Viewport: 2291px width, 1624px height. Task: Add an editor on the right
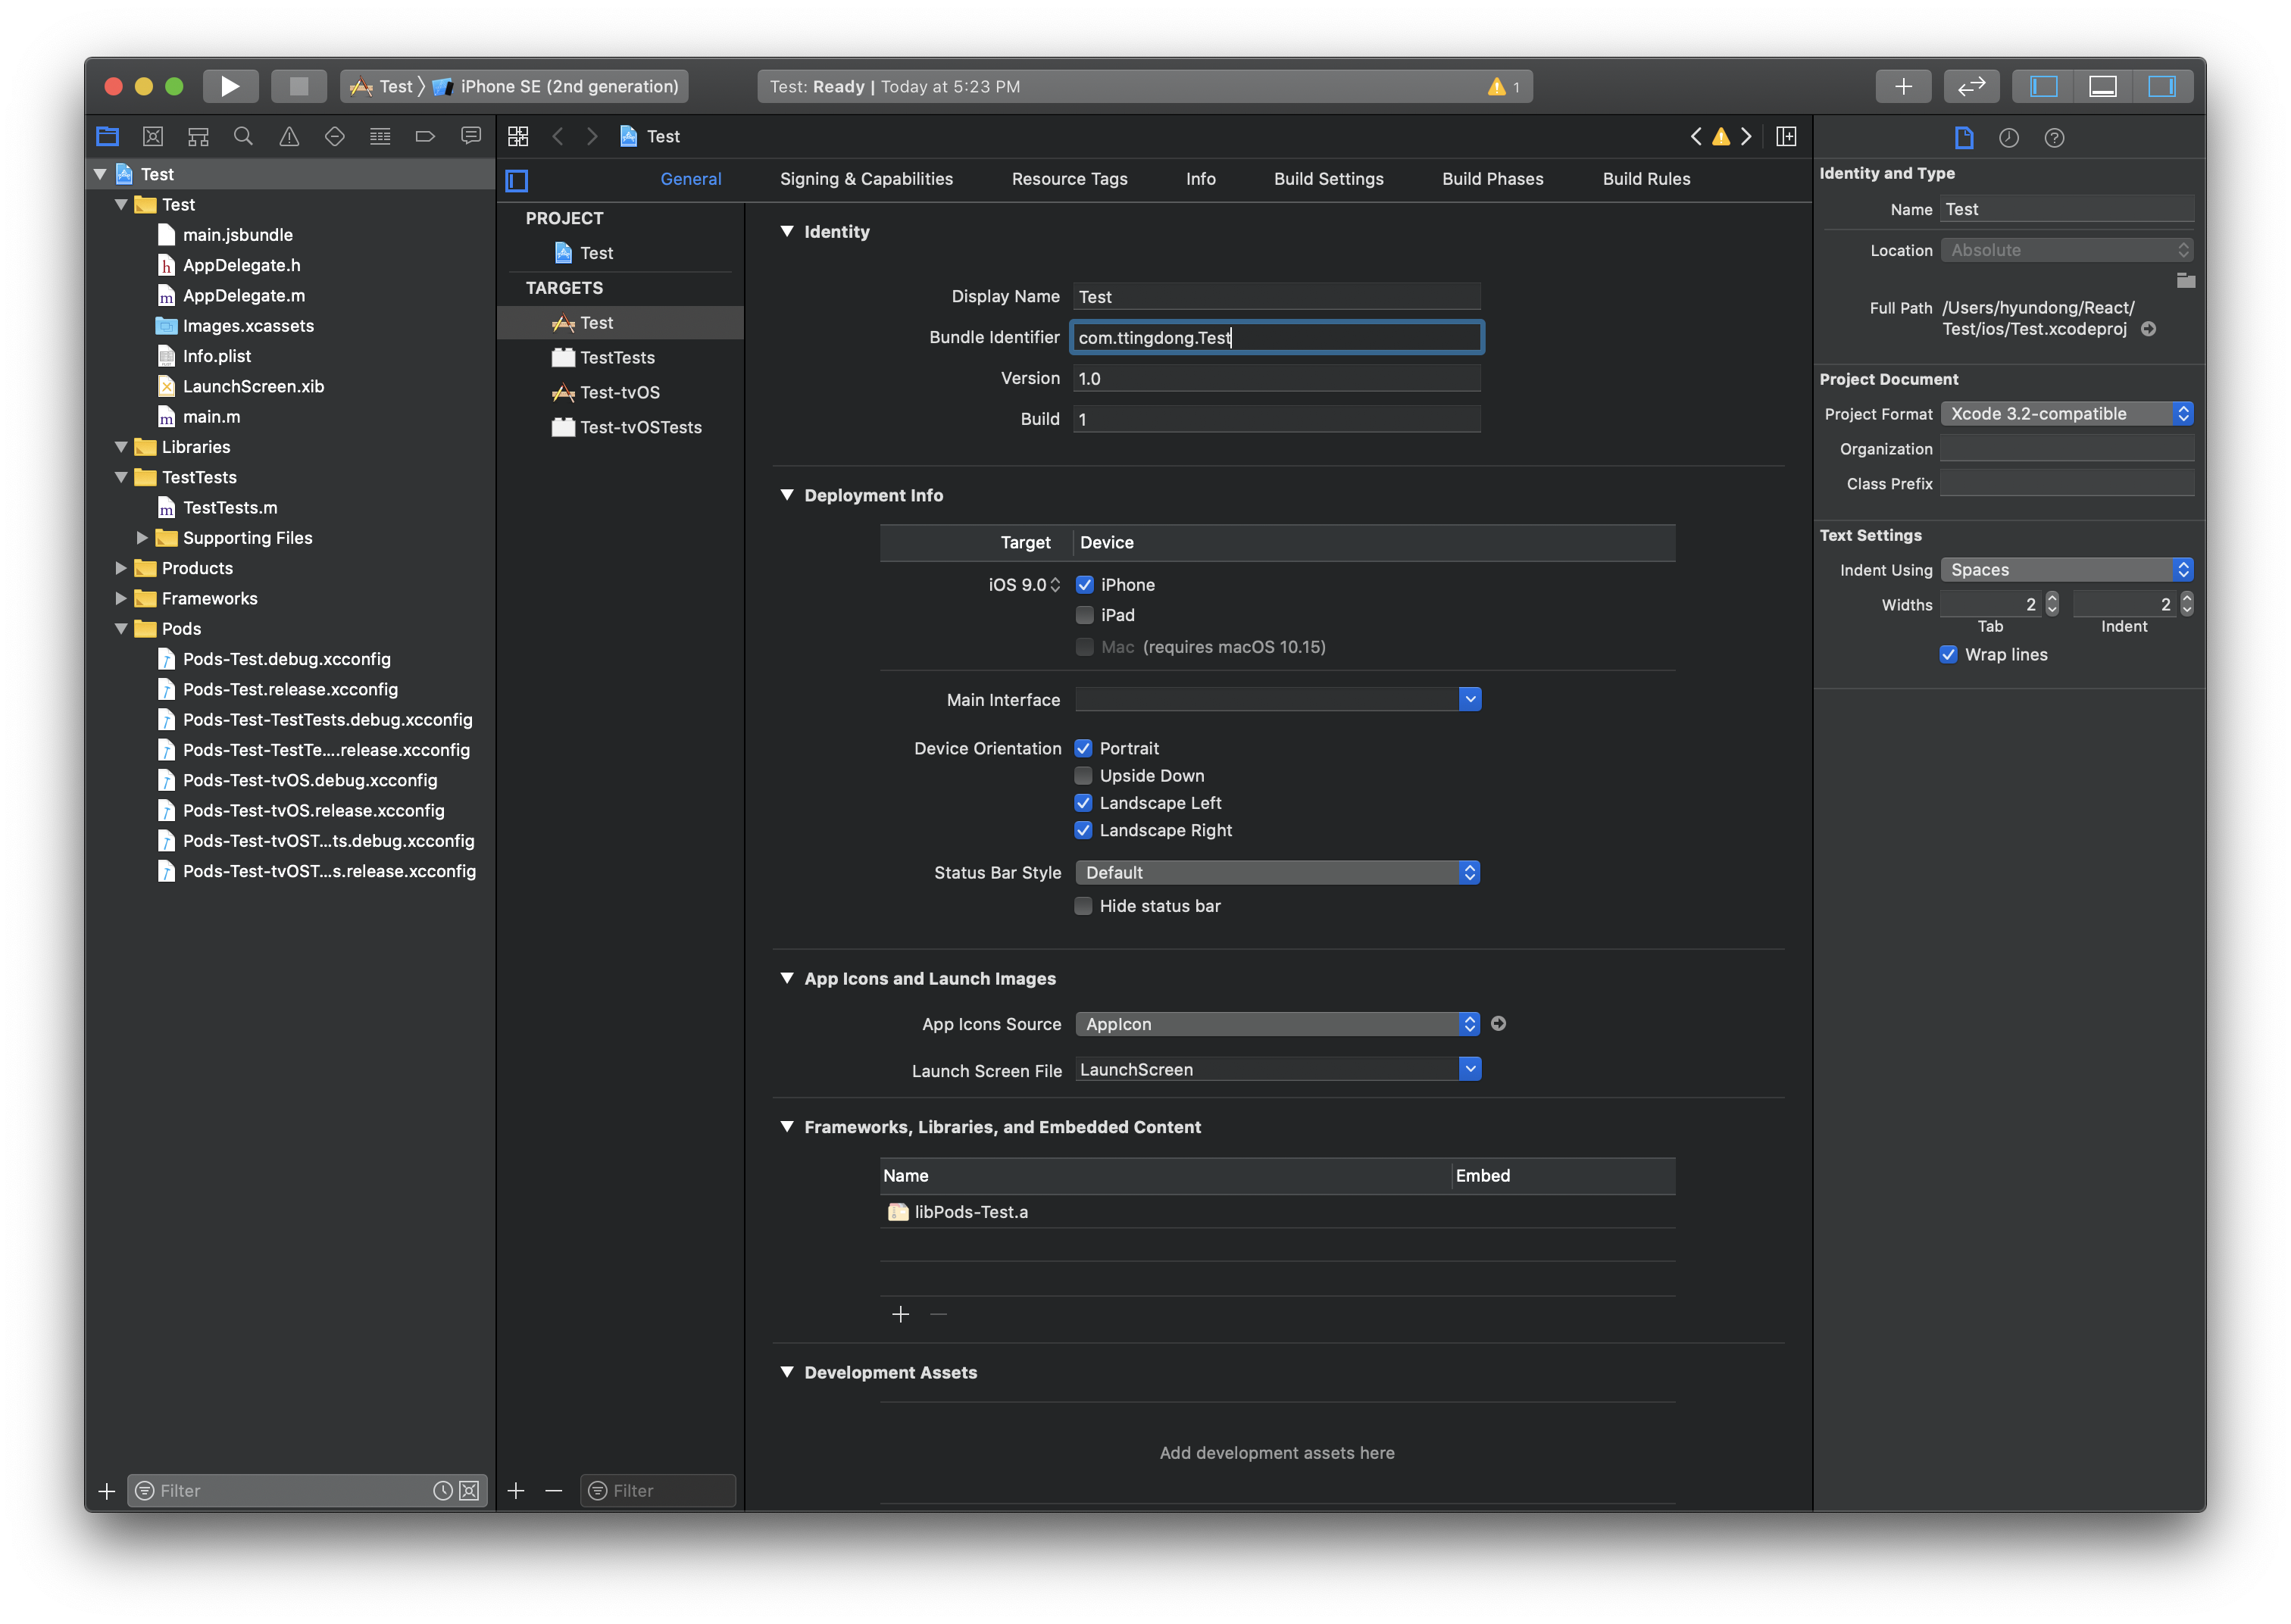[1786, 136]
